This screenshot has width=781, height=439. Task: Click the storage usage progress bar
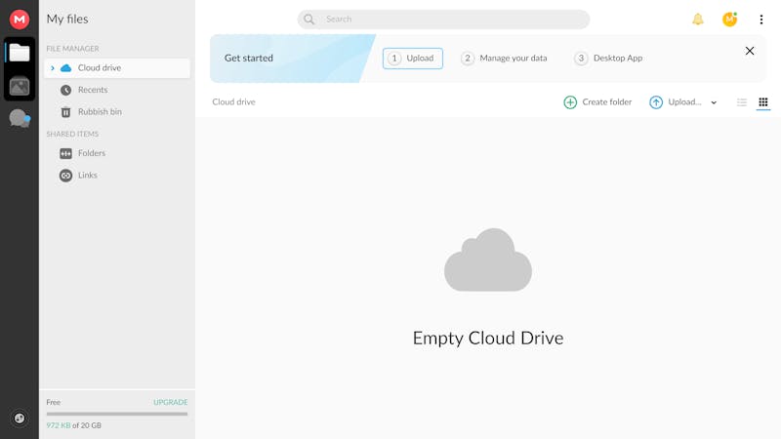(117, 414)
